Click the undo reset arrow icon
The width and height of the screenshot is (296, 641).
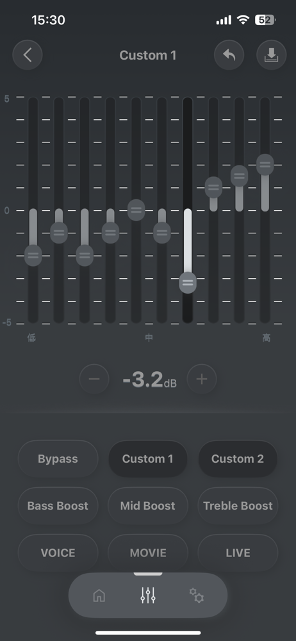[x=229, y=54]
